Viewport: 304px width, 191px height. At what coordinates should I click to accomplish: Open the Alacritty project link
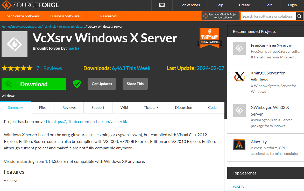259,142
